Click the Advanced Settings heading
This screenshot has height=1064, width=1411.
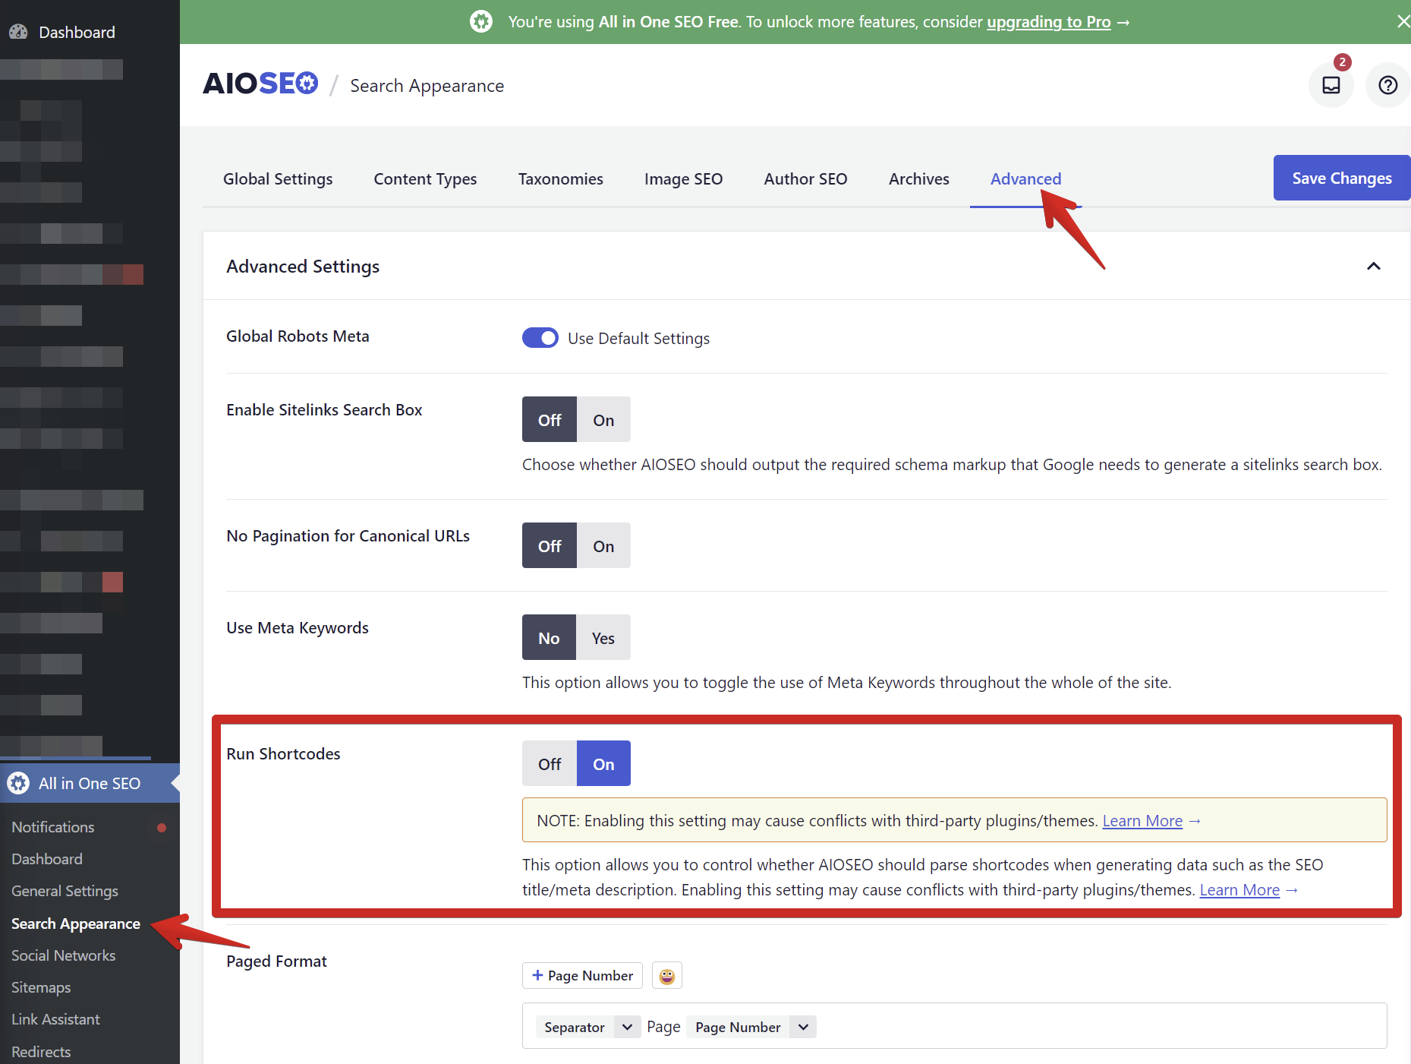[303, 266]
